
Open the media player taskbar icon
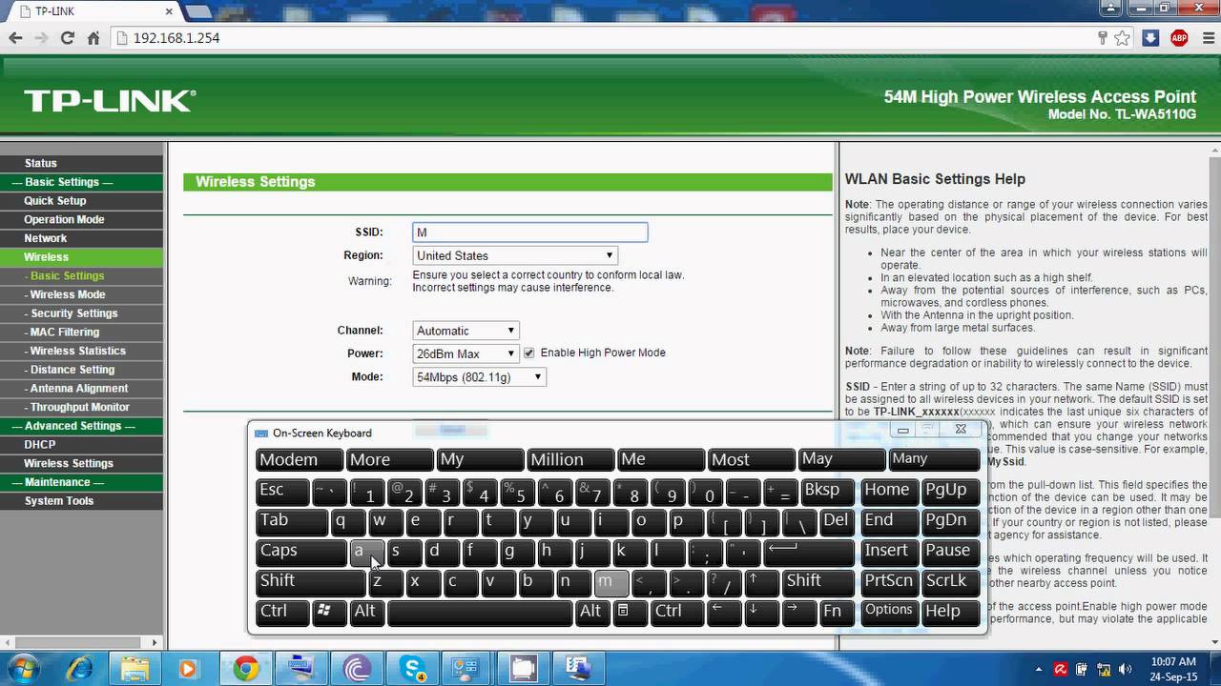click(x=188, y=669)
